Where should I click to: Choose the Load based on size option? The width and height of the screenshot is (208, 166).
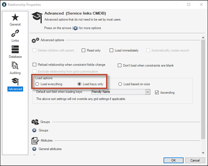click(x=120, y=84)
